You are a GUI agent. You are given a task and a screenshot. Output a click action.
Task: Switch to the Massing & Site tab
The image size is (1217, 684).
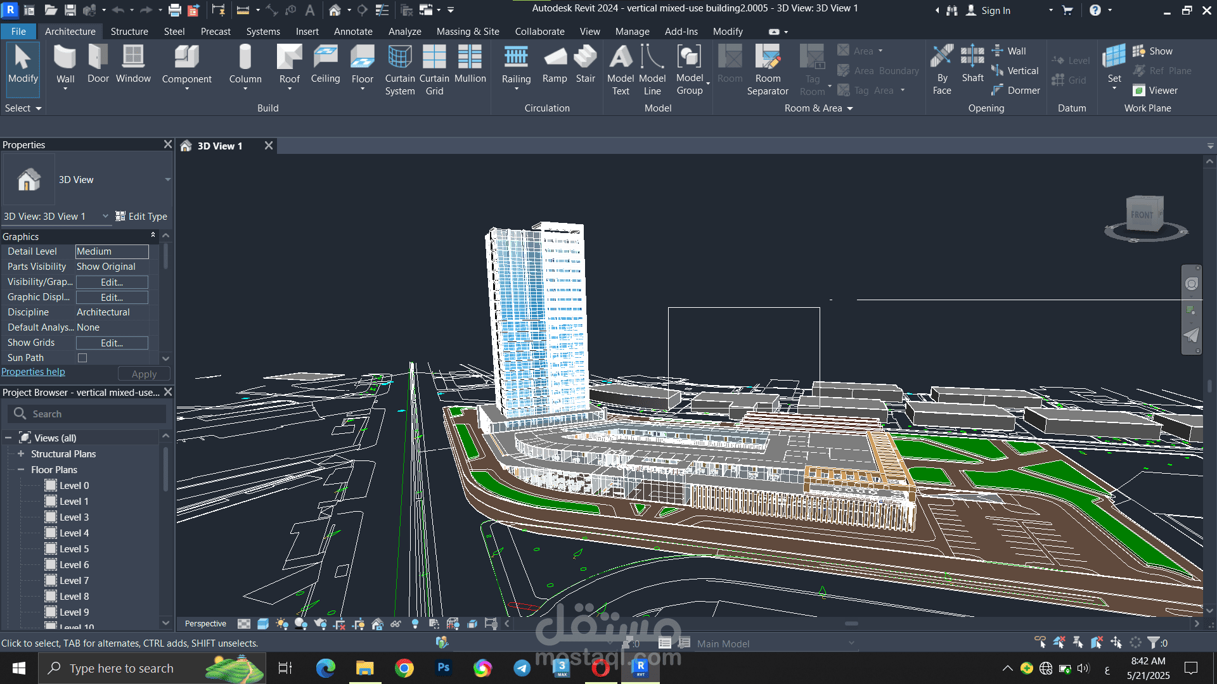point(468,32)
